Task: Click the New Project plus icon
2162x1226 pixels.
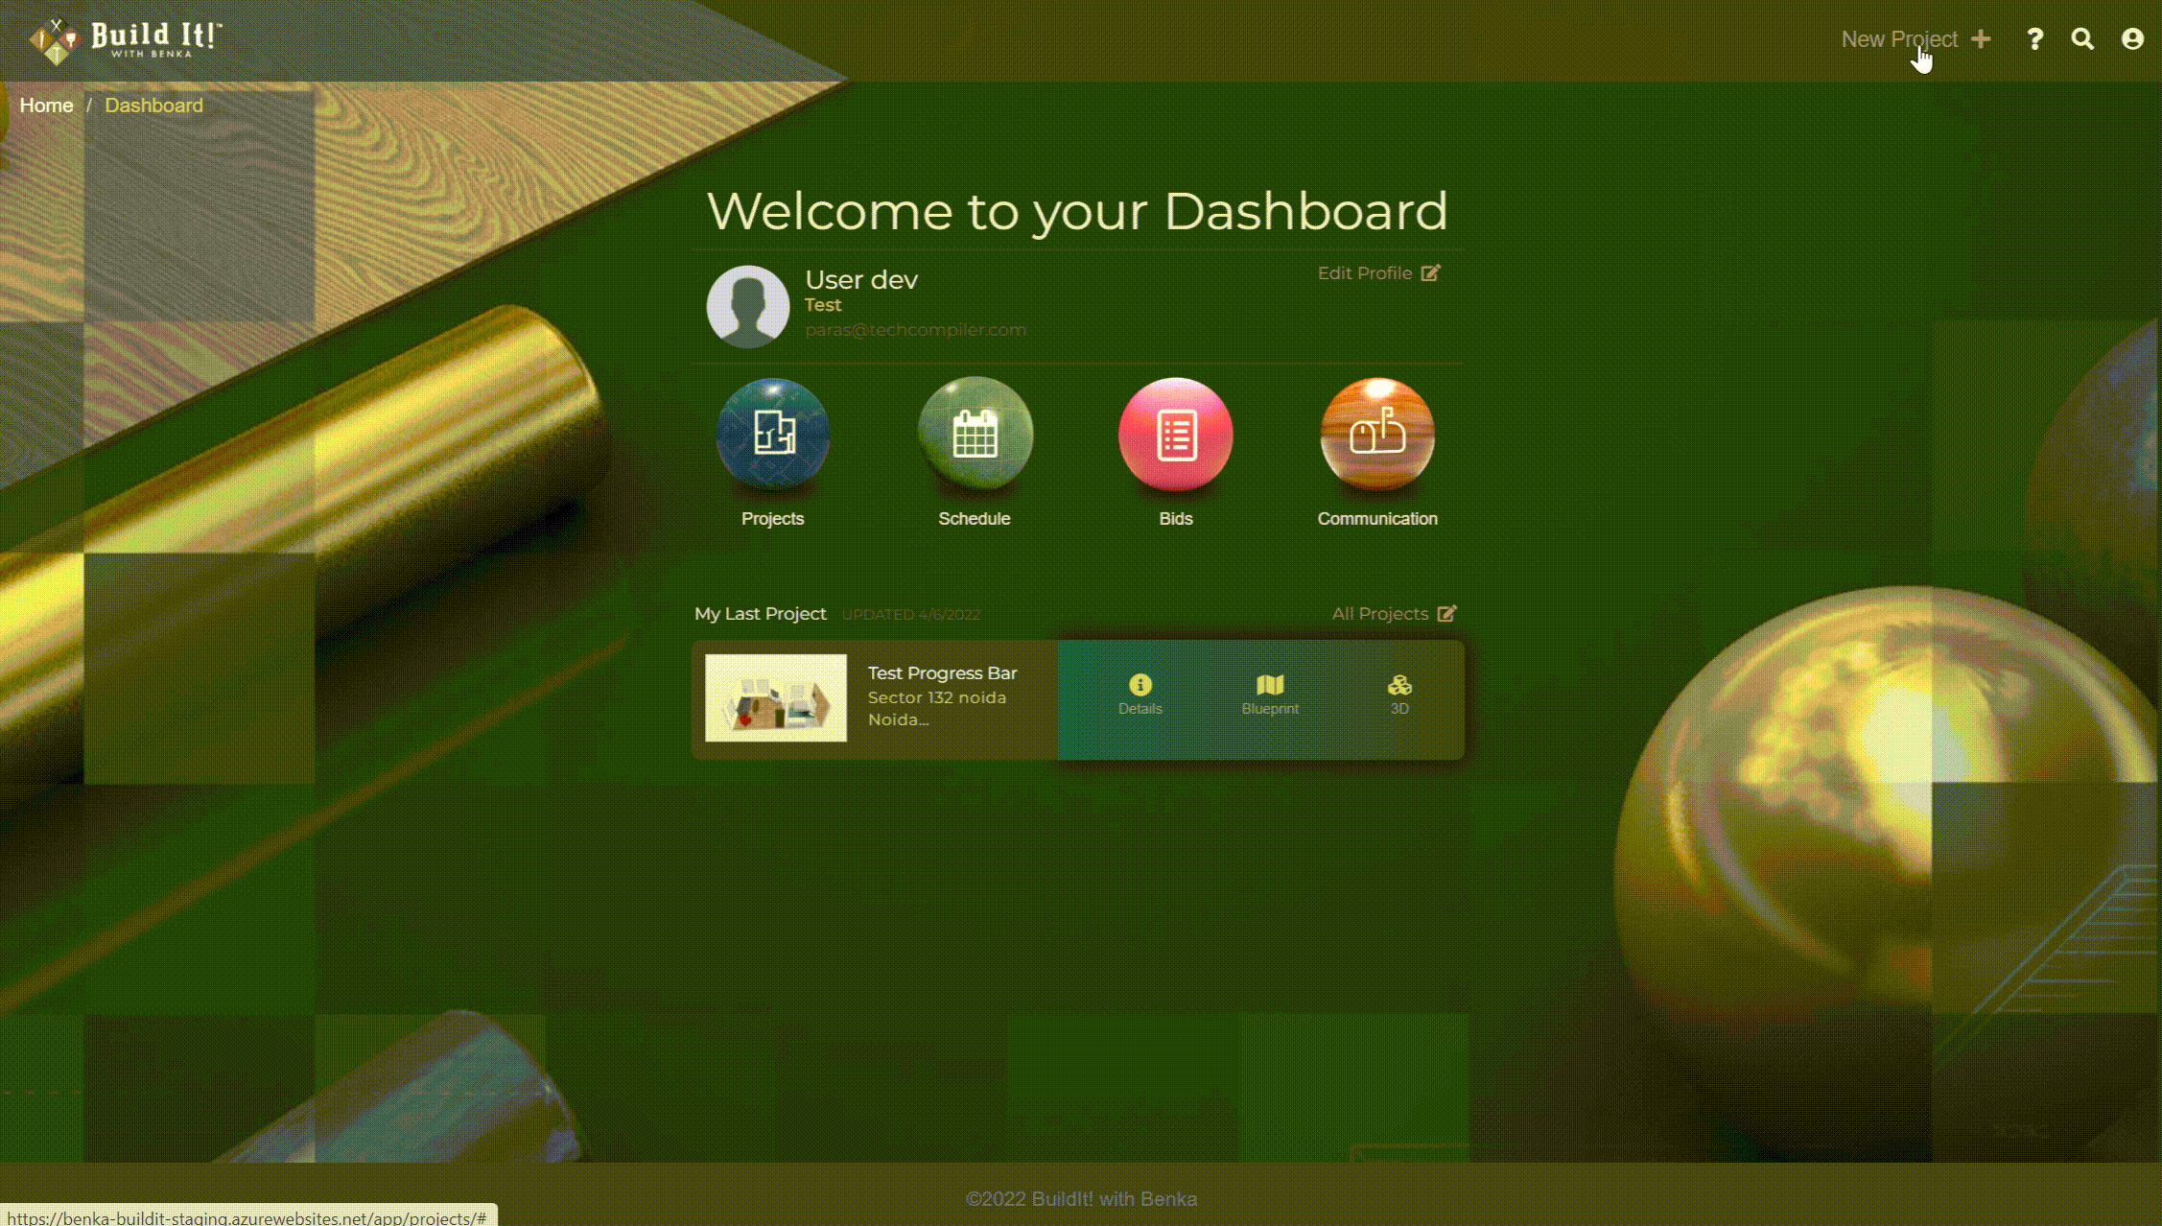Action: (1981, 39)
